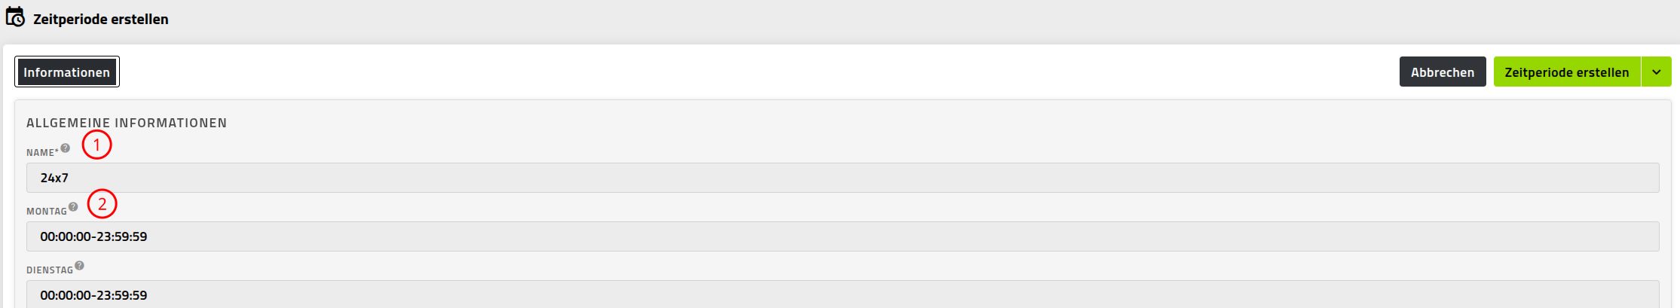Click the Zeitperiode erstellen page title
The height and width of the screenshot is (308, 1680).
pos(101,20)
